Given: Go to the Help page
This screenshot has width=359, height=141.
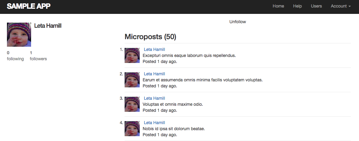Looking at the screenshot, I should pyautogui.click(x=297, y=6).
